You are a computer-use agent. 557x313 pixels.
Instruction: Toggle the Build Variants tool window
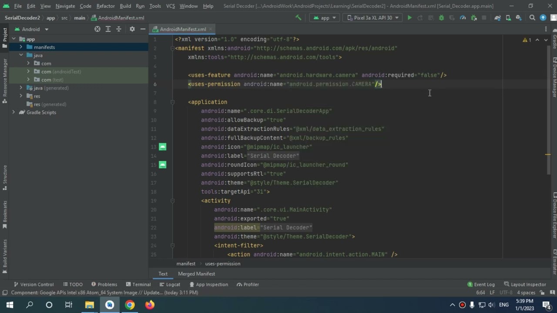5,256
